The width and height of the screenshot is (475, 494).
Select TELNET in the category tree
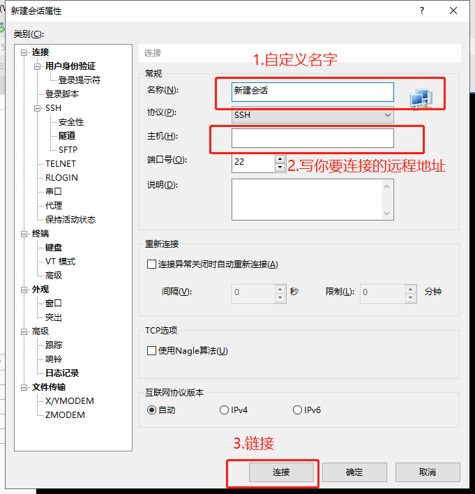[61, 164]
